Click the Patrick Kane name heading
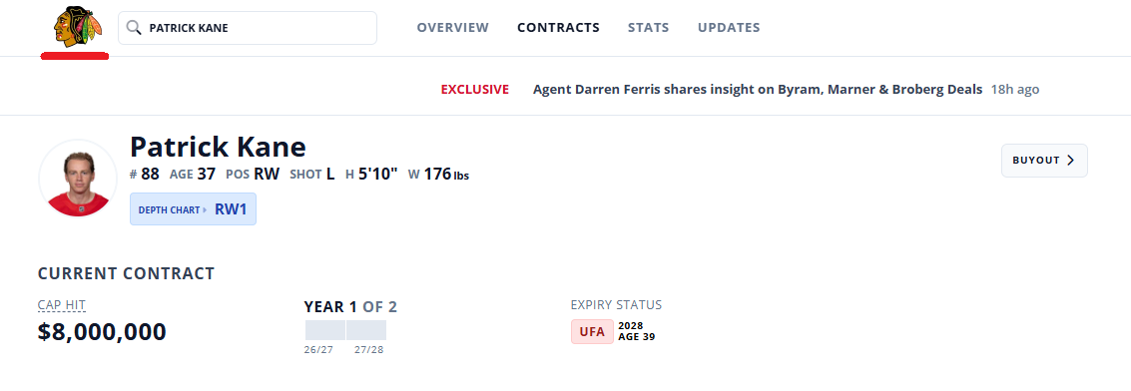1131x391 pixels. coord(218,147)
